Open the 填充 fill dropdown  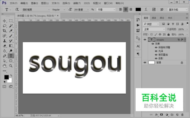tap(187, 34)
